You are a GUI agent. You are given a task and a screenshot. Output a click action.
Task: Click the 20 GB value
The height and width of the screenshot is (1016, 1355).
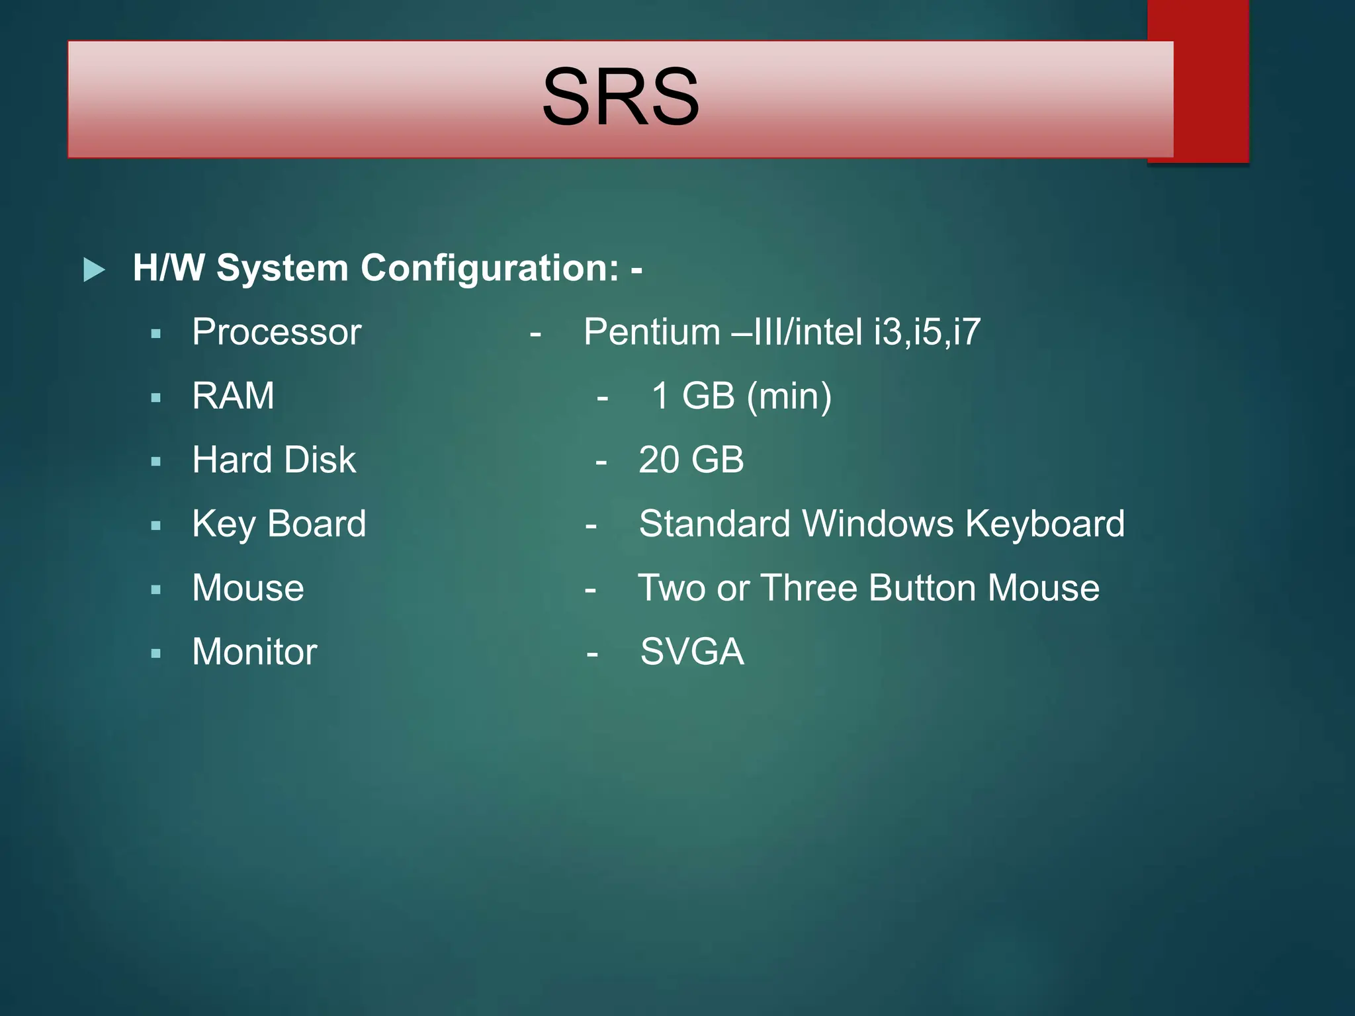click(691, 460)
